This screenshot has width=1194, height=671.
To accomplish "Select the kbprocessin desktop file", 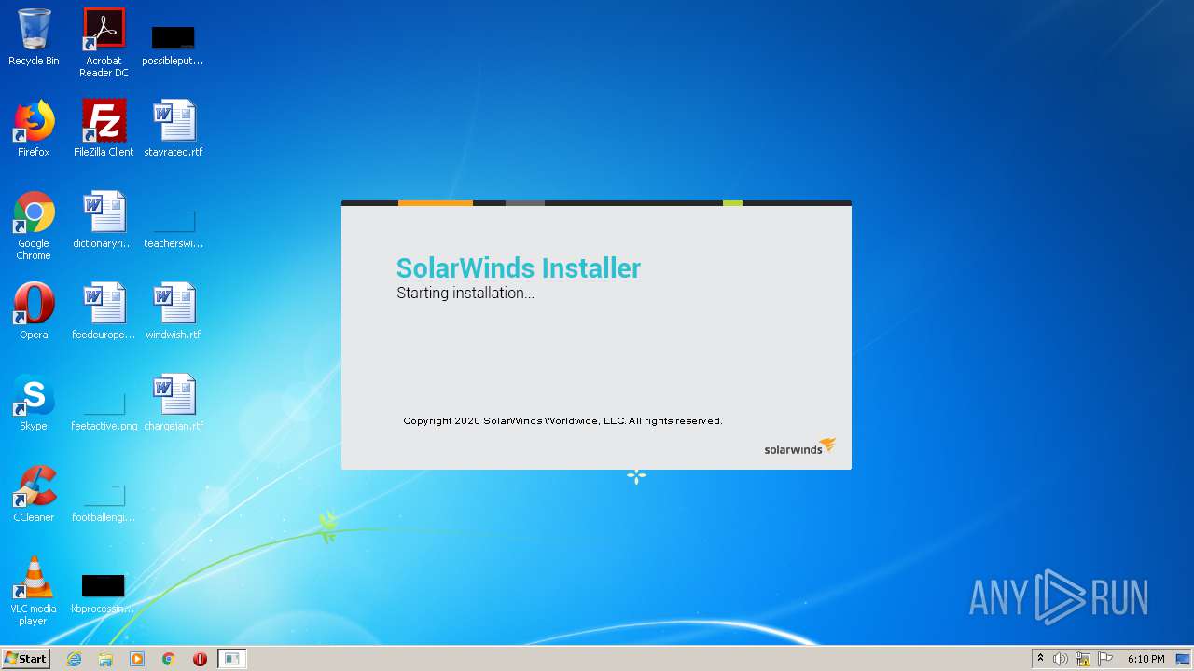I will [x=104, y=595].
